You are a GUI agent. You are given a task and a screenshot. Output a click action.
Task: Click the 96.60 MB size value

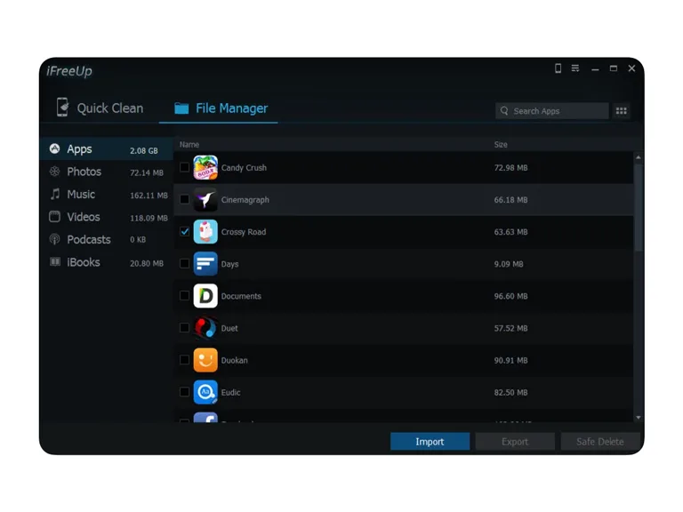[511, 296]
